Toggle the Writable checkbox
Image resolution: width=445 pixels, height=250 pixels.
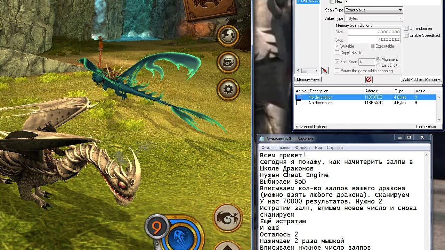coord(337,46)
